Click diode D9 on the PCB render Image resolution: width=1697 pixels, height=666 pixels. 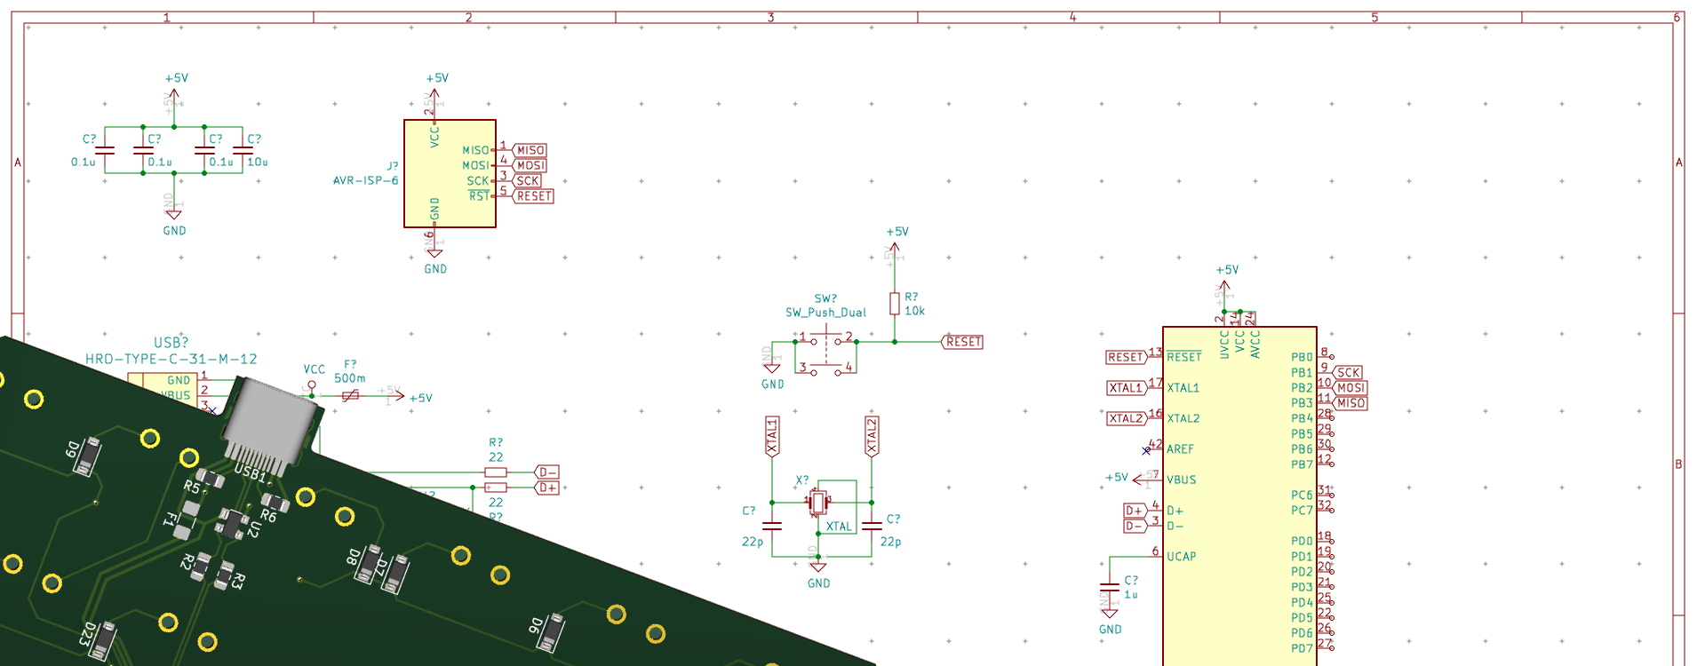tap(88, 457)
